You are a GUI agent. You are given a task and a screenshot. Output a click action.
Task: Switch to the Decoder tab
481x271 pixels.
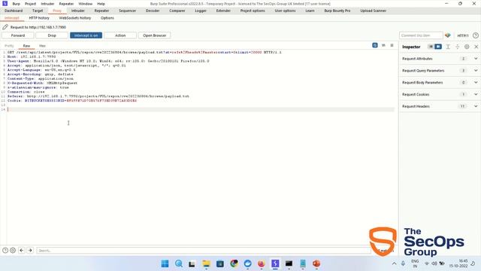pyautogui.click(x=153, y=11)
